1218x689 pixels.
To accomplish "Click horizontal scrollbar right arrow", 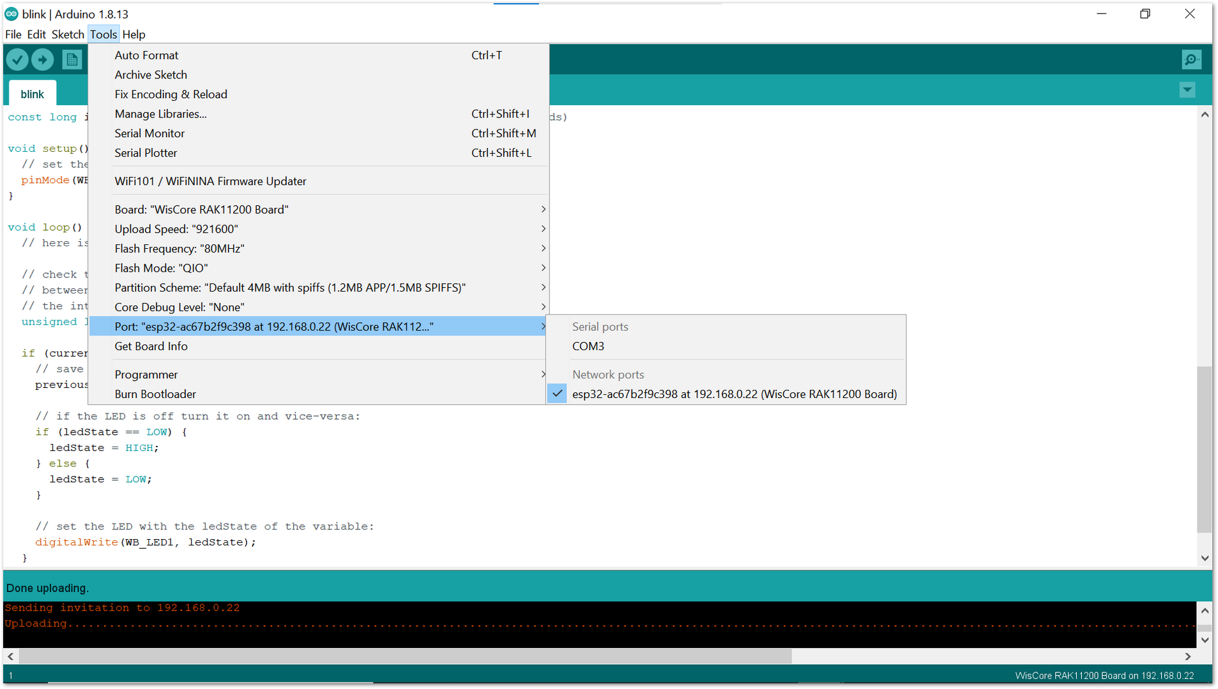I will (x=1188, y=656).
